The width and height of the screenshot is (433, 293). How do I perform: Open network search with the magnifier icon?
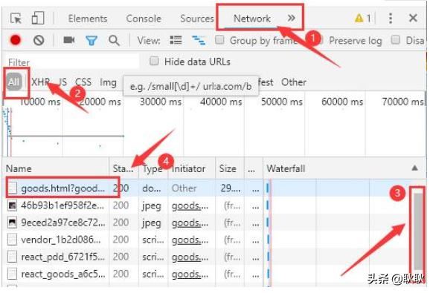tap(114, 41)
